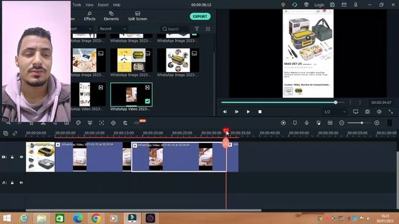This screenshot has width=399, height=224.
Task: Open Google Chrome from the taskbar
Action: 96,218
